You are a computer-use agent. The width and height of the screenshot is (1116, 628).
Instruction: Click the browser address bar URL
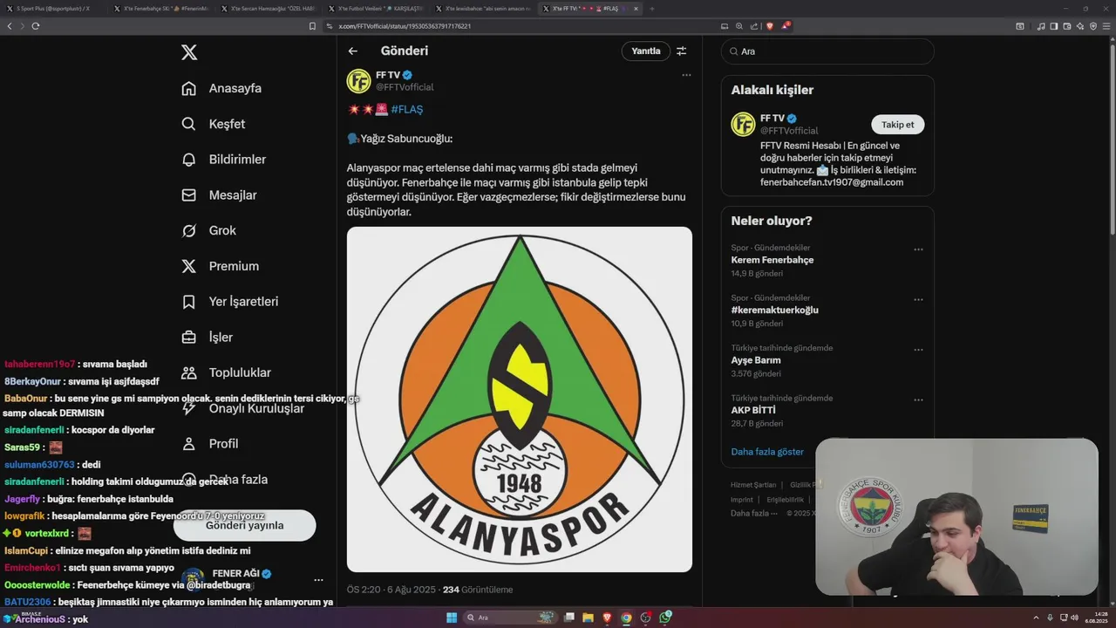point(405,26)
